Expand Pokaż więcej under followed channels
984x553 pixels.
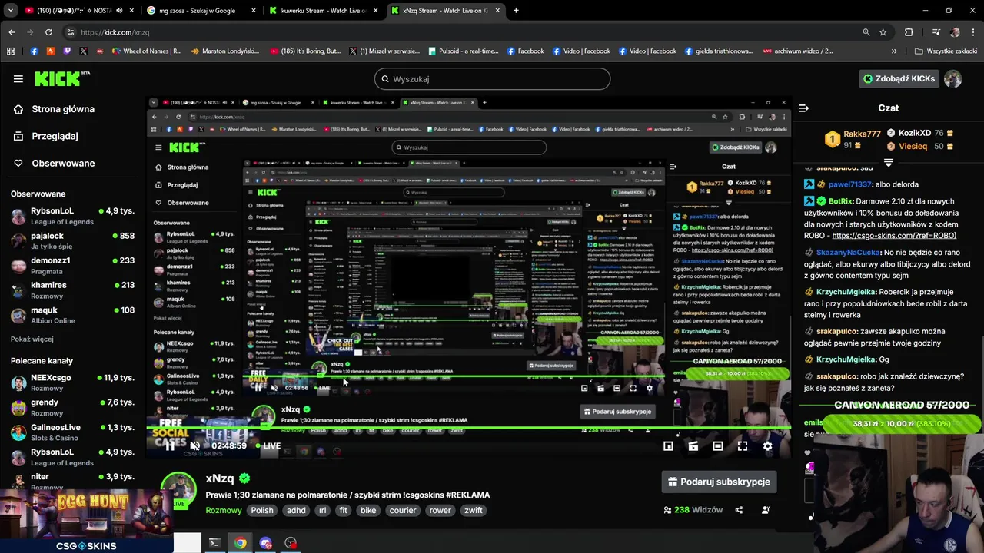click(32, 339)
